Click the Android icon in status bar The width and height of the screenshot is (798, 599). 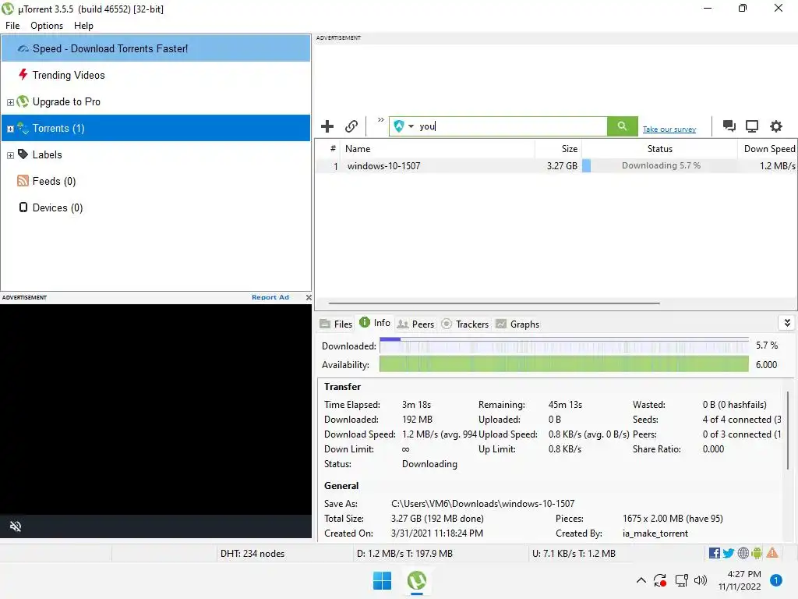[757, 553]
